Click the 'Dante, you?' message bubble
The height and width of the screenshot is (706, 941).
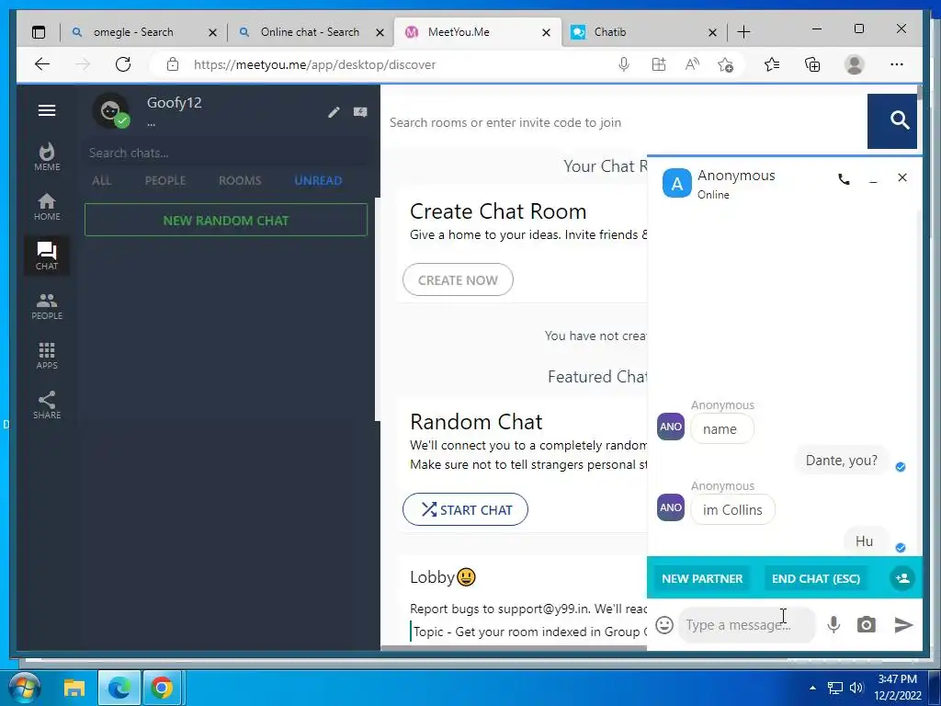841,461
